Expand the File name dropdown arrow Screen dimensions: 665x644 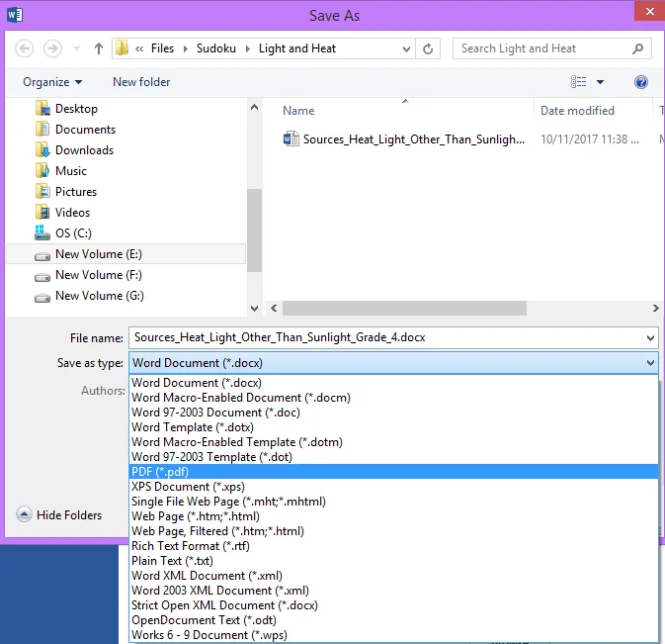pos(650,338)
